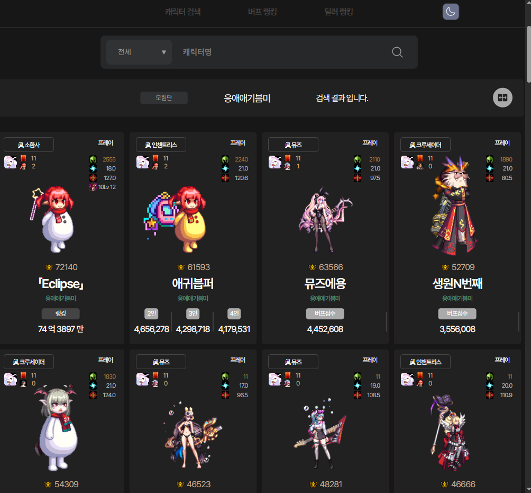Click the 4,452,608 buff score value

325,329
